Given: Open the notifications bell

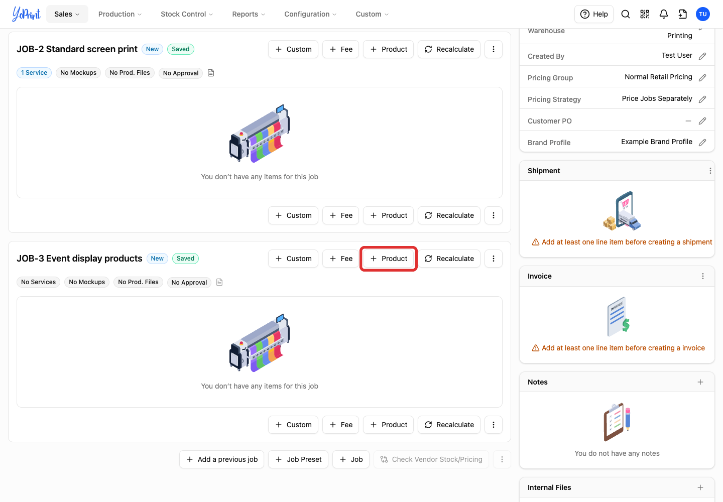Looking at the screenshot, I should point(664,14).
